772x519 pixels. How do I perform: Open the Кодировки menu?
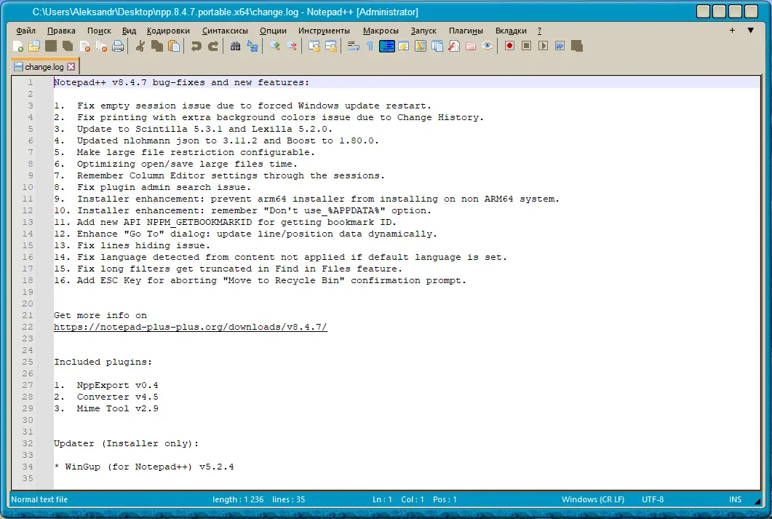tap(168, 31)
